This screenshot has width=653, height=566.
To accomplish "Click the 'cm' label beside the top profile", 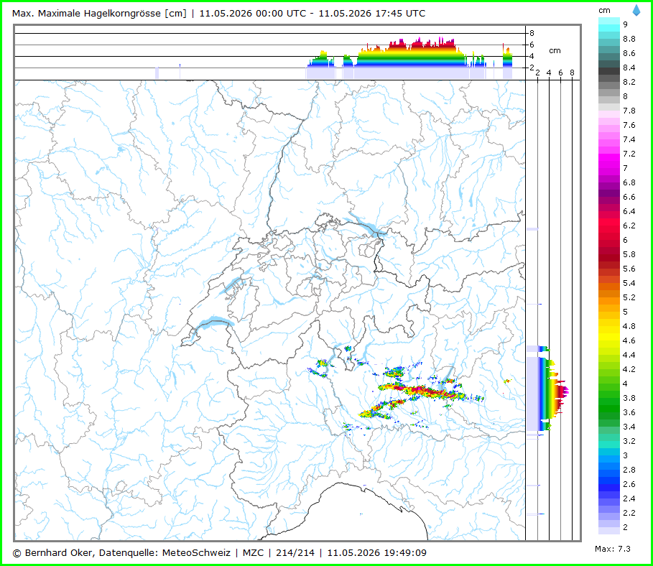I will coord(555,51).
